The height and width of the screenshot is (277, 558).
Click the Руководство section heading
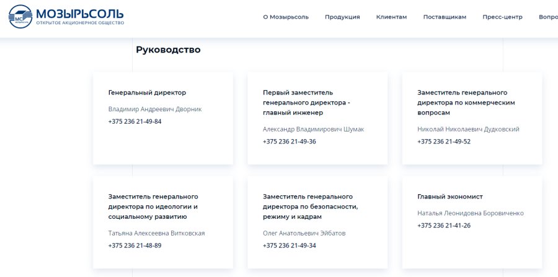point(168,49)
